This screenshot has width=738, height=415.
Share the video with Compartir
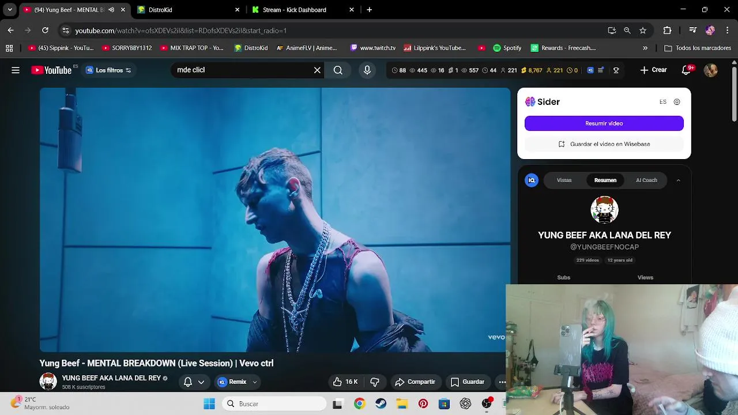415,382
